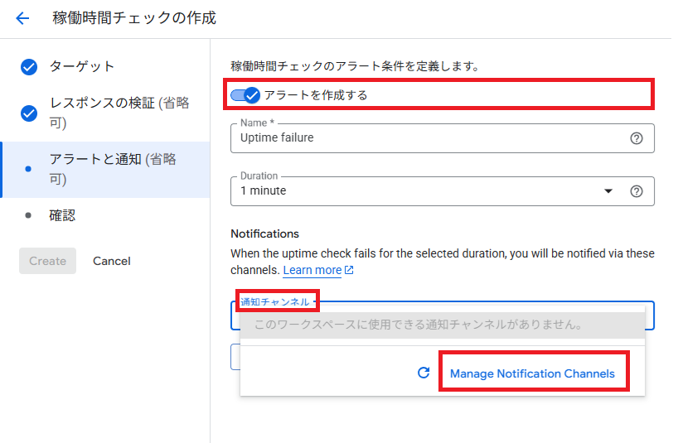This screenshot has height=443, width=678.
Task: Click external link icon beside Learn more
Action: tap(349, 271)
